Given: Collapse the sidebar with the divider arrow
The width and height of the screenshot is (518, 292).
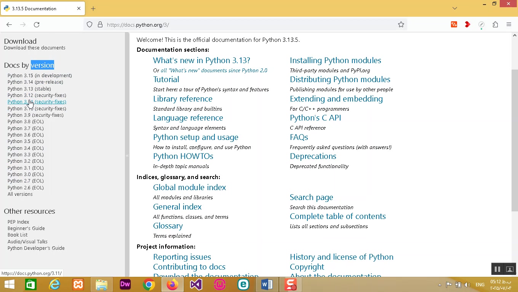Looking at the screenshot, I should 127,156.
